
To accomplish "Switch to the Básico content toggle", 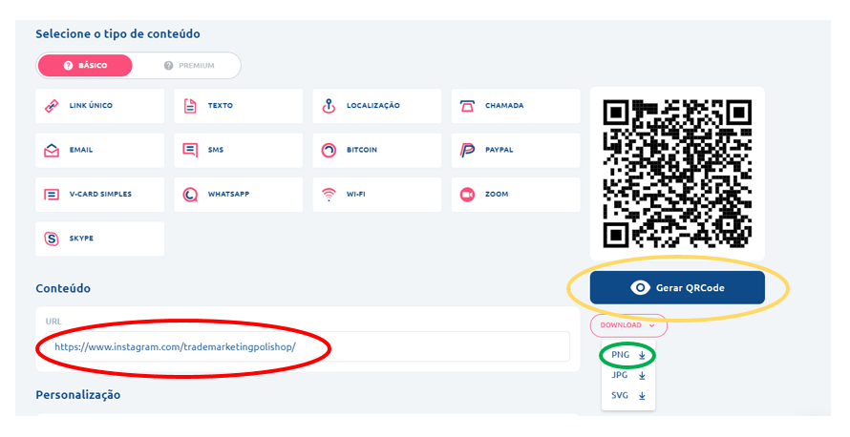I will (x=85, y=66).
